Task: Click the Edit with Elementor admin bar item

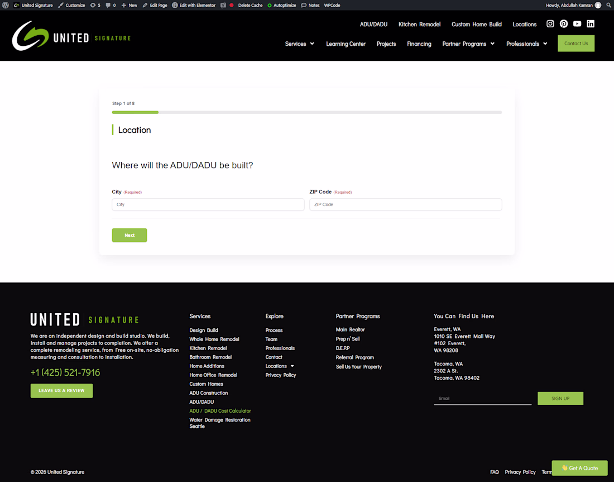Action: click(194, 5)
